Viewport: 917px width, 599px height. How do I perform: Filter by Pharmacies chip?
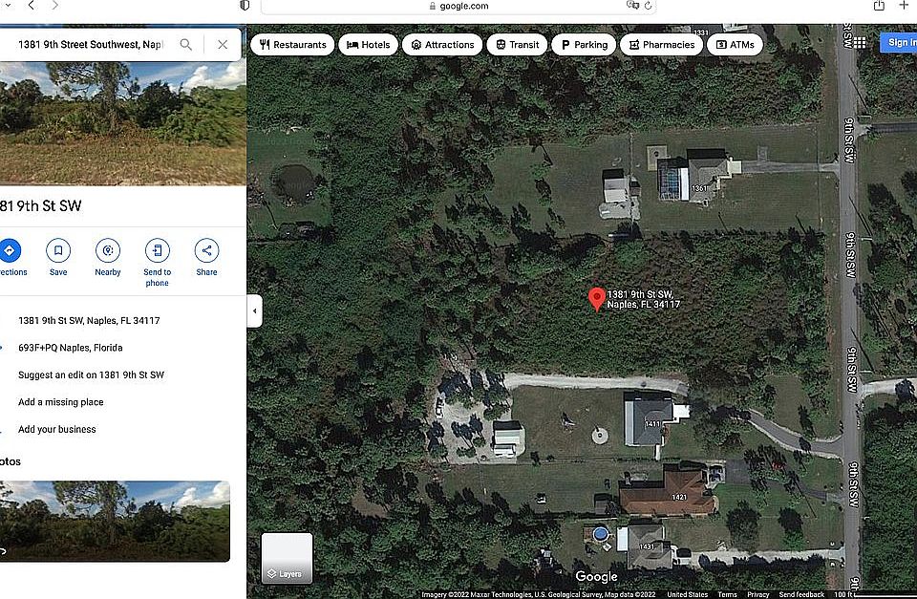tap(661, 45)
